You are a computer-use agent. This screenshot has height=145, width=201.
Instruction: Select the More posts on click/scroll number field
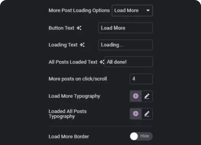point(141,79)
